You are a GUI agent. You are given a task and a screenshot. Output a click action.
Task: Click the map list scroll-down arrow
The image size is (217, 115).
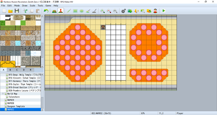42,110
